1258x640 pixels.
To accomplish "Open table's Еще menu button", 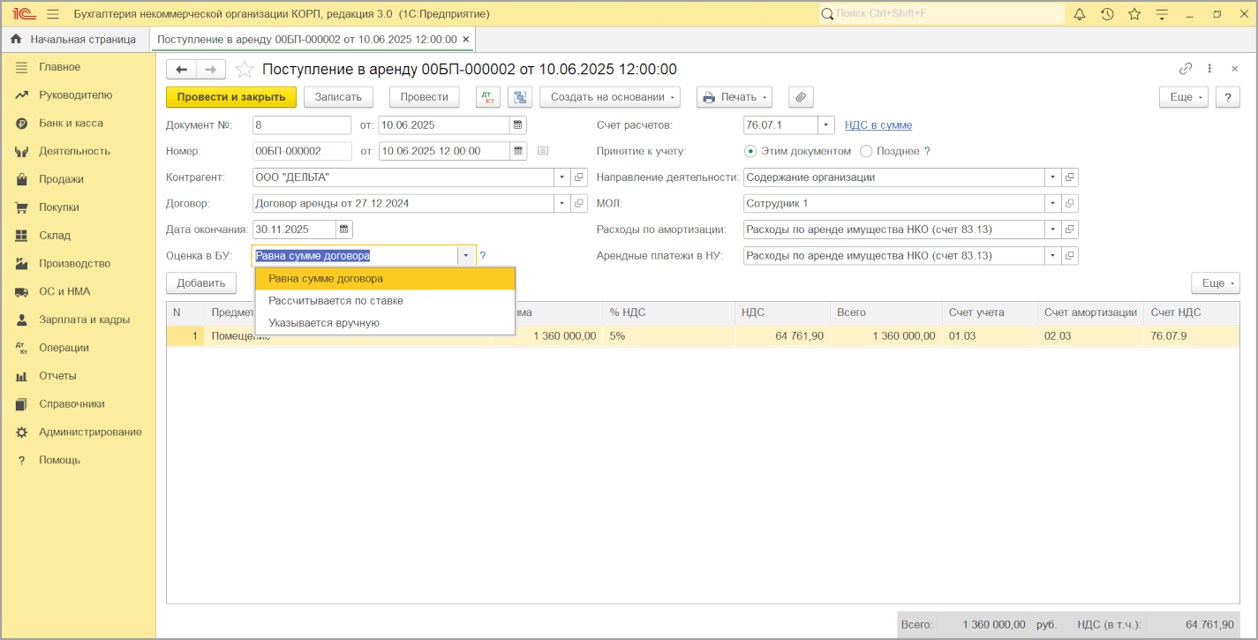I will [1216, 283].
